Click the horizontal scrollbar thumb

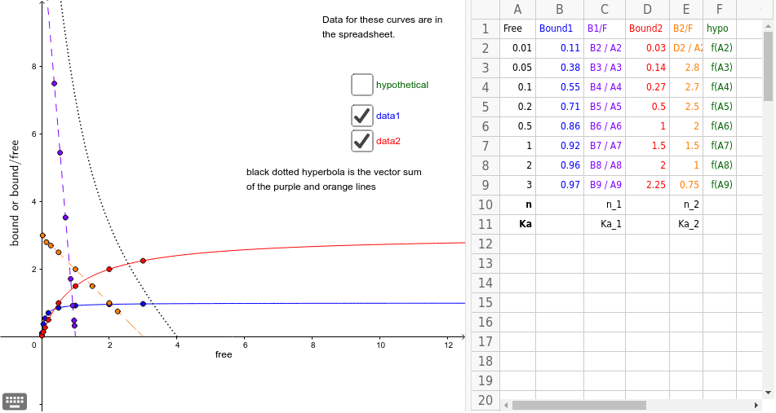pos(579,405)
